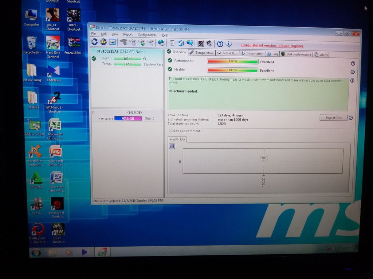The height and width of the screenshot is (279, 373).
Task: Click the blue send report arrows icon
Action: [181, 43]
